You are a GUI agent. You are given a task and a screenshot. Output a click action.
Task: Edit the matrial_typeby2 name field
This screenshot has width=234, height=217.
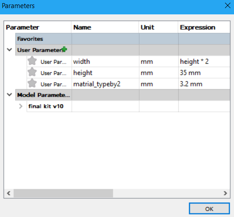pos(105,84)
